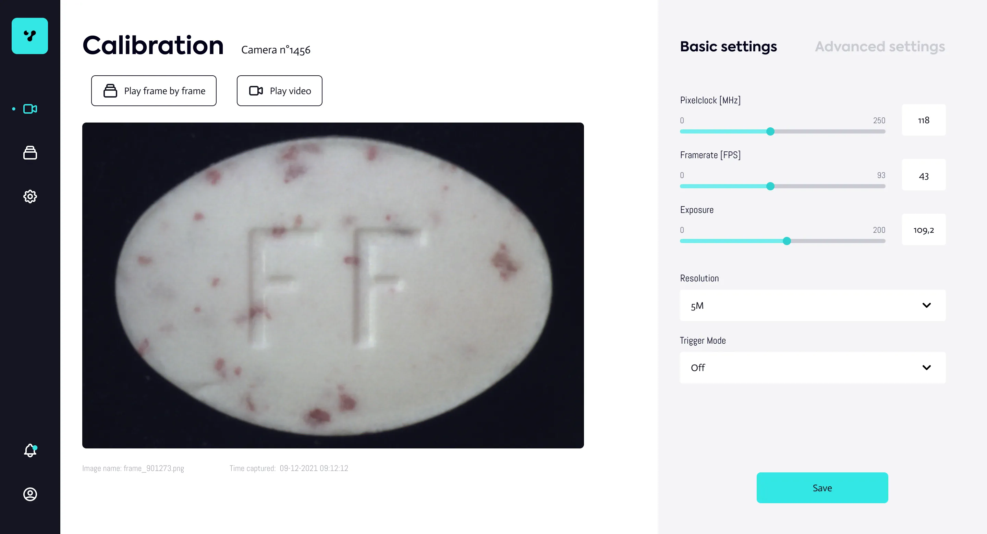Open the frames stack sidebar icon
The image size is (987, 534).
30,153
